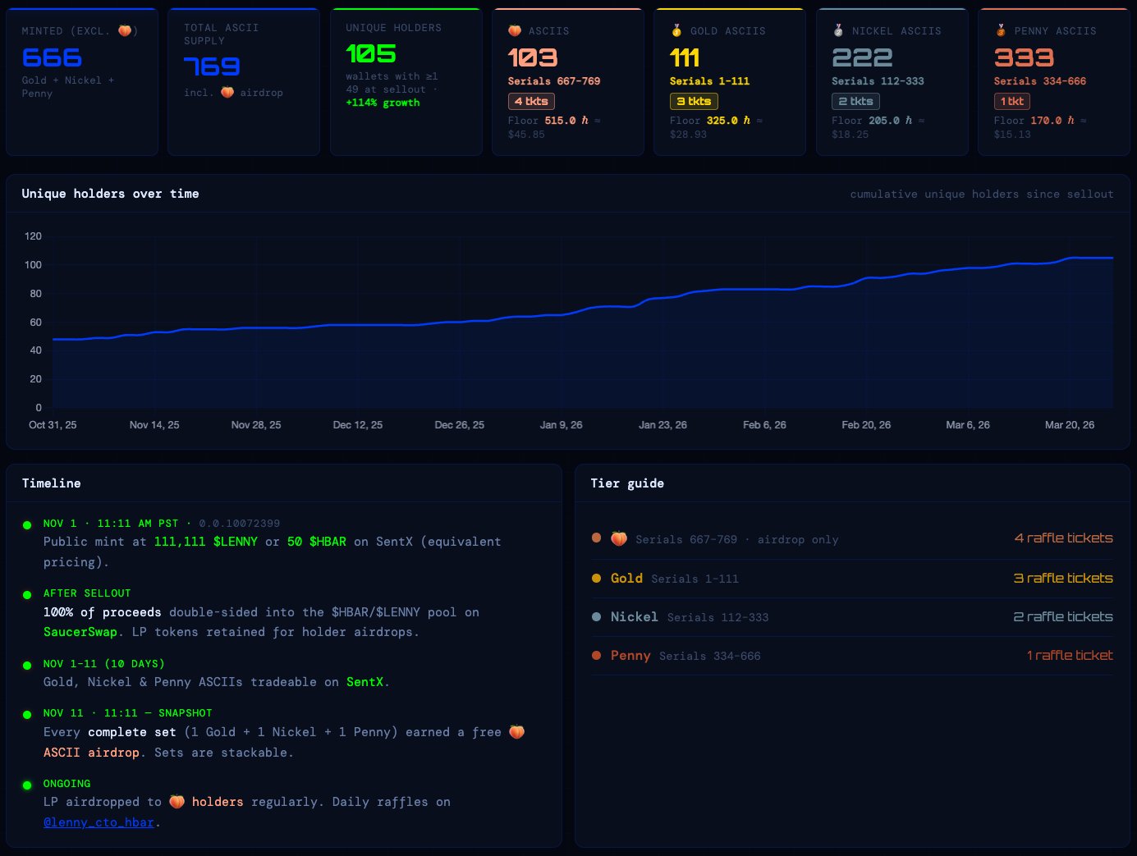The height and width of the screenshot is (856, 1137).
Task: Click the peach emoji in the Snapshot timeline entry
Action: pyautogui.click(x=516, y=732)
